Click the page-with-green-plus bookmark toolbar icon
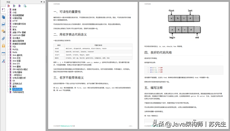This screenshot has width=230, height=131. [x=25, y=6]
